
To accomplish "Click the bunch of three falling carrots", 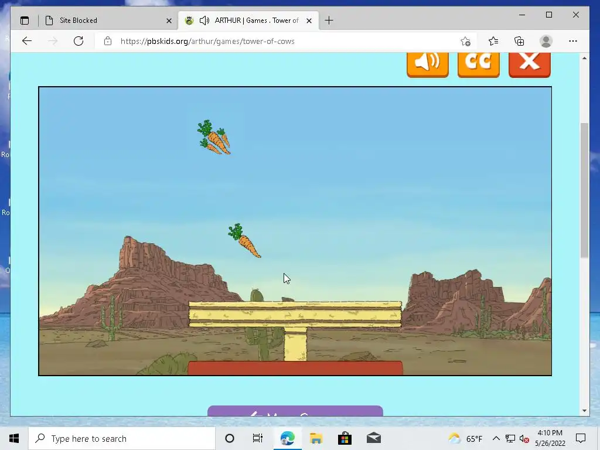I will click(x=214, y=137).
